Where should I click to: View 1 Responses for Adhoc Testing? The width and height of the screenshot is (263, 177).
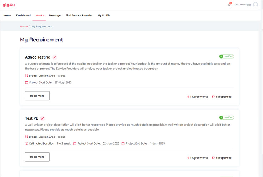223,97
